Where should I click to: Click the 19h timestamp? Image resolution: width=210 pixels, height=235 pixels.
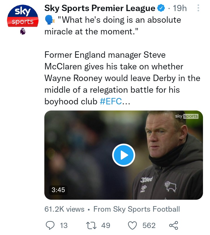tap(180, 8)
